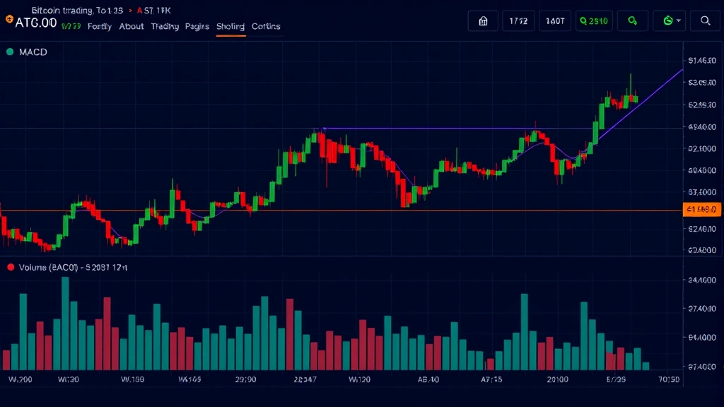
Task: Open the bank/home icon button
Action: 483,21
